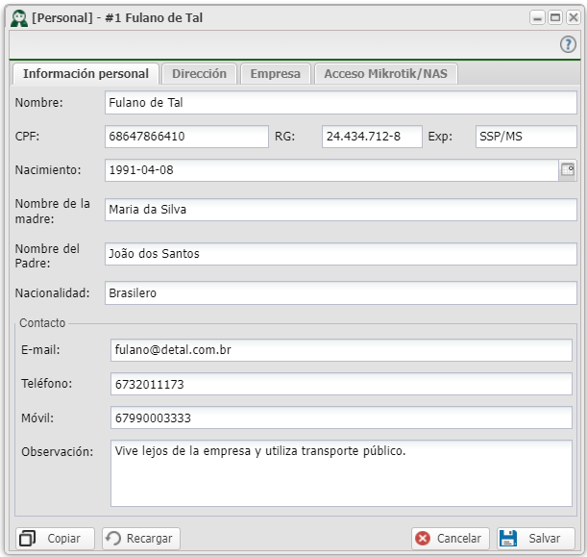The width and height of the screenshot is (587, 557).
Task: Open the Nacimiento calendar date picker
Action: tap(567, 170)
